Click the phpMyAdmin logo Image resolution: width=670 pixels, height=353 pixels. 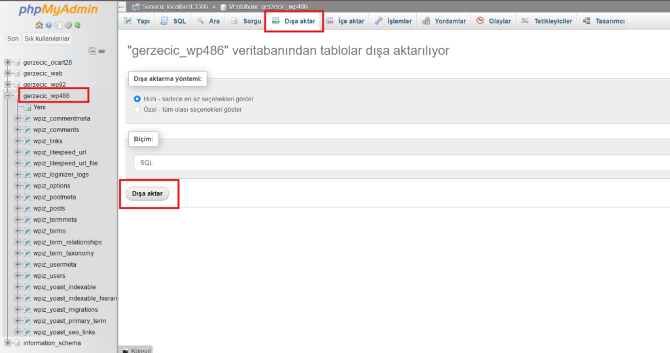pos(58,10)
